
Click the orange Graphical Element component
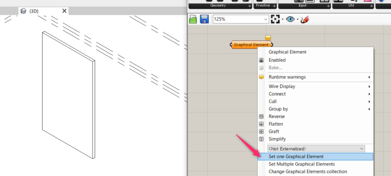(x=251, y=45)
